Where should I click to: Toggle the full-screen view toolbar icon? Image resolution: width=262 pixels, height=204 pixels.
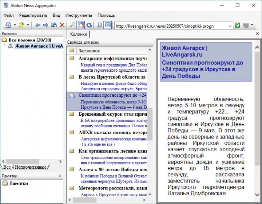pos(80,25)
